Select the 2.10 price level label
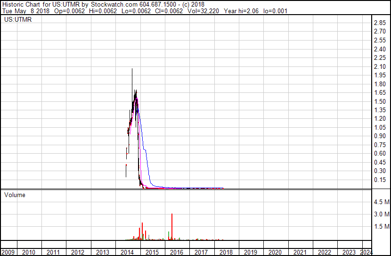The width and height of the screenshot is (391, 256). coord(379,66)
